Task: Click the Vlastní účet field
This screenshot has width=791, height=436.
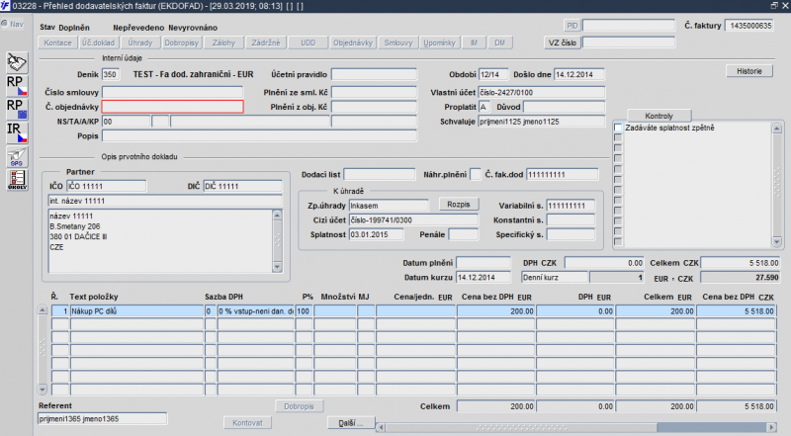Action: point(541,92)
